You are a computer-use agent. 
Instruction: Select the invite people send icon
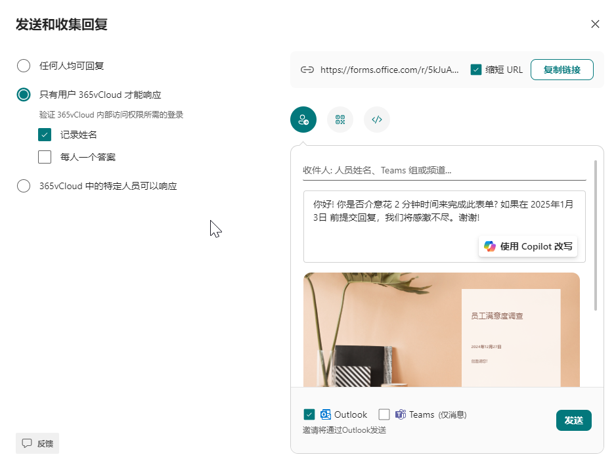click(x=303, y=120)
